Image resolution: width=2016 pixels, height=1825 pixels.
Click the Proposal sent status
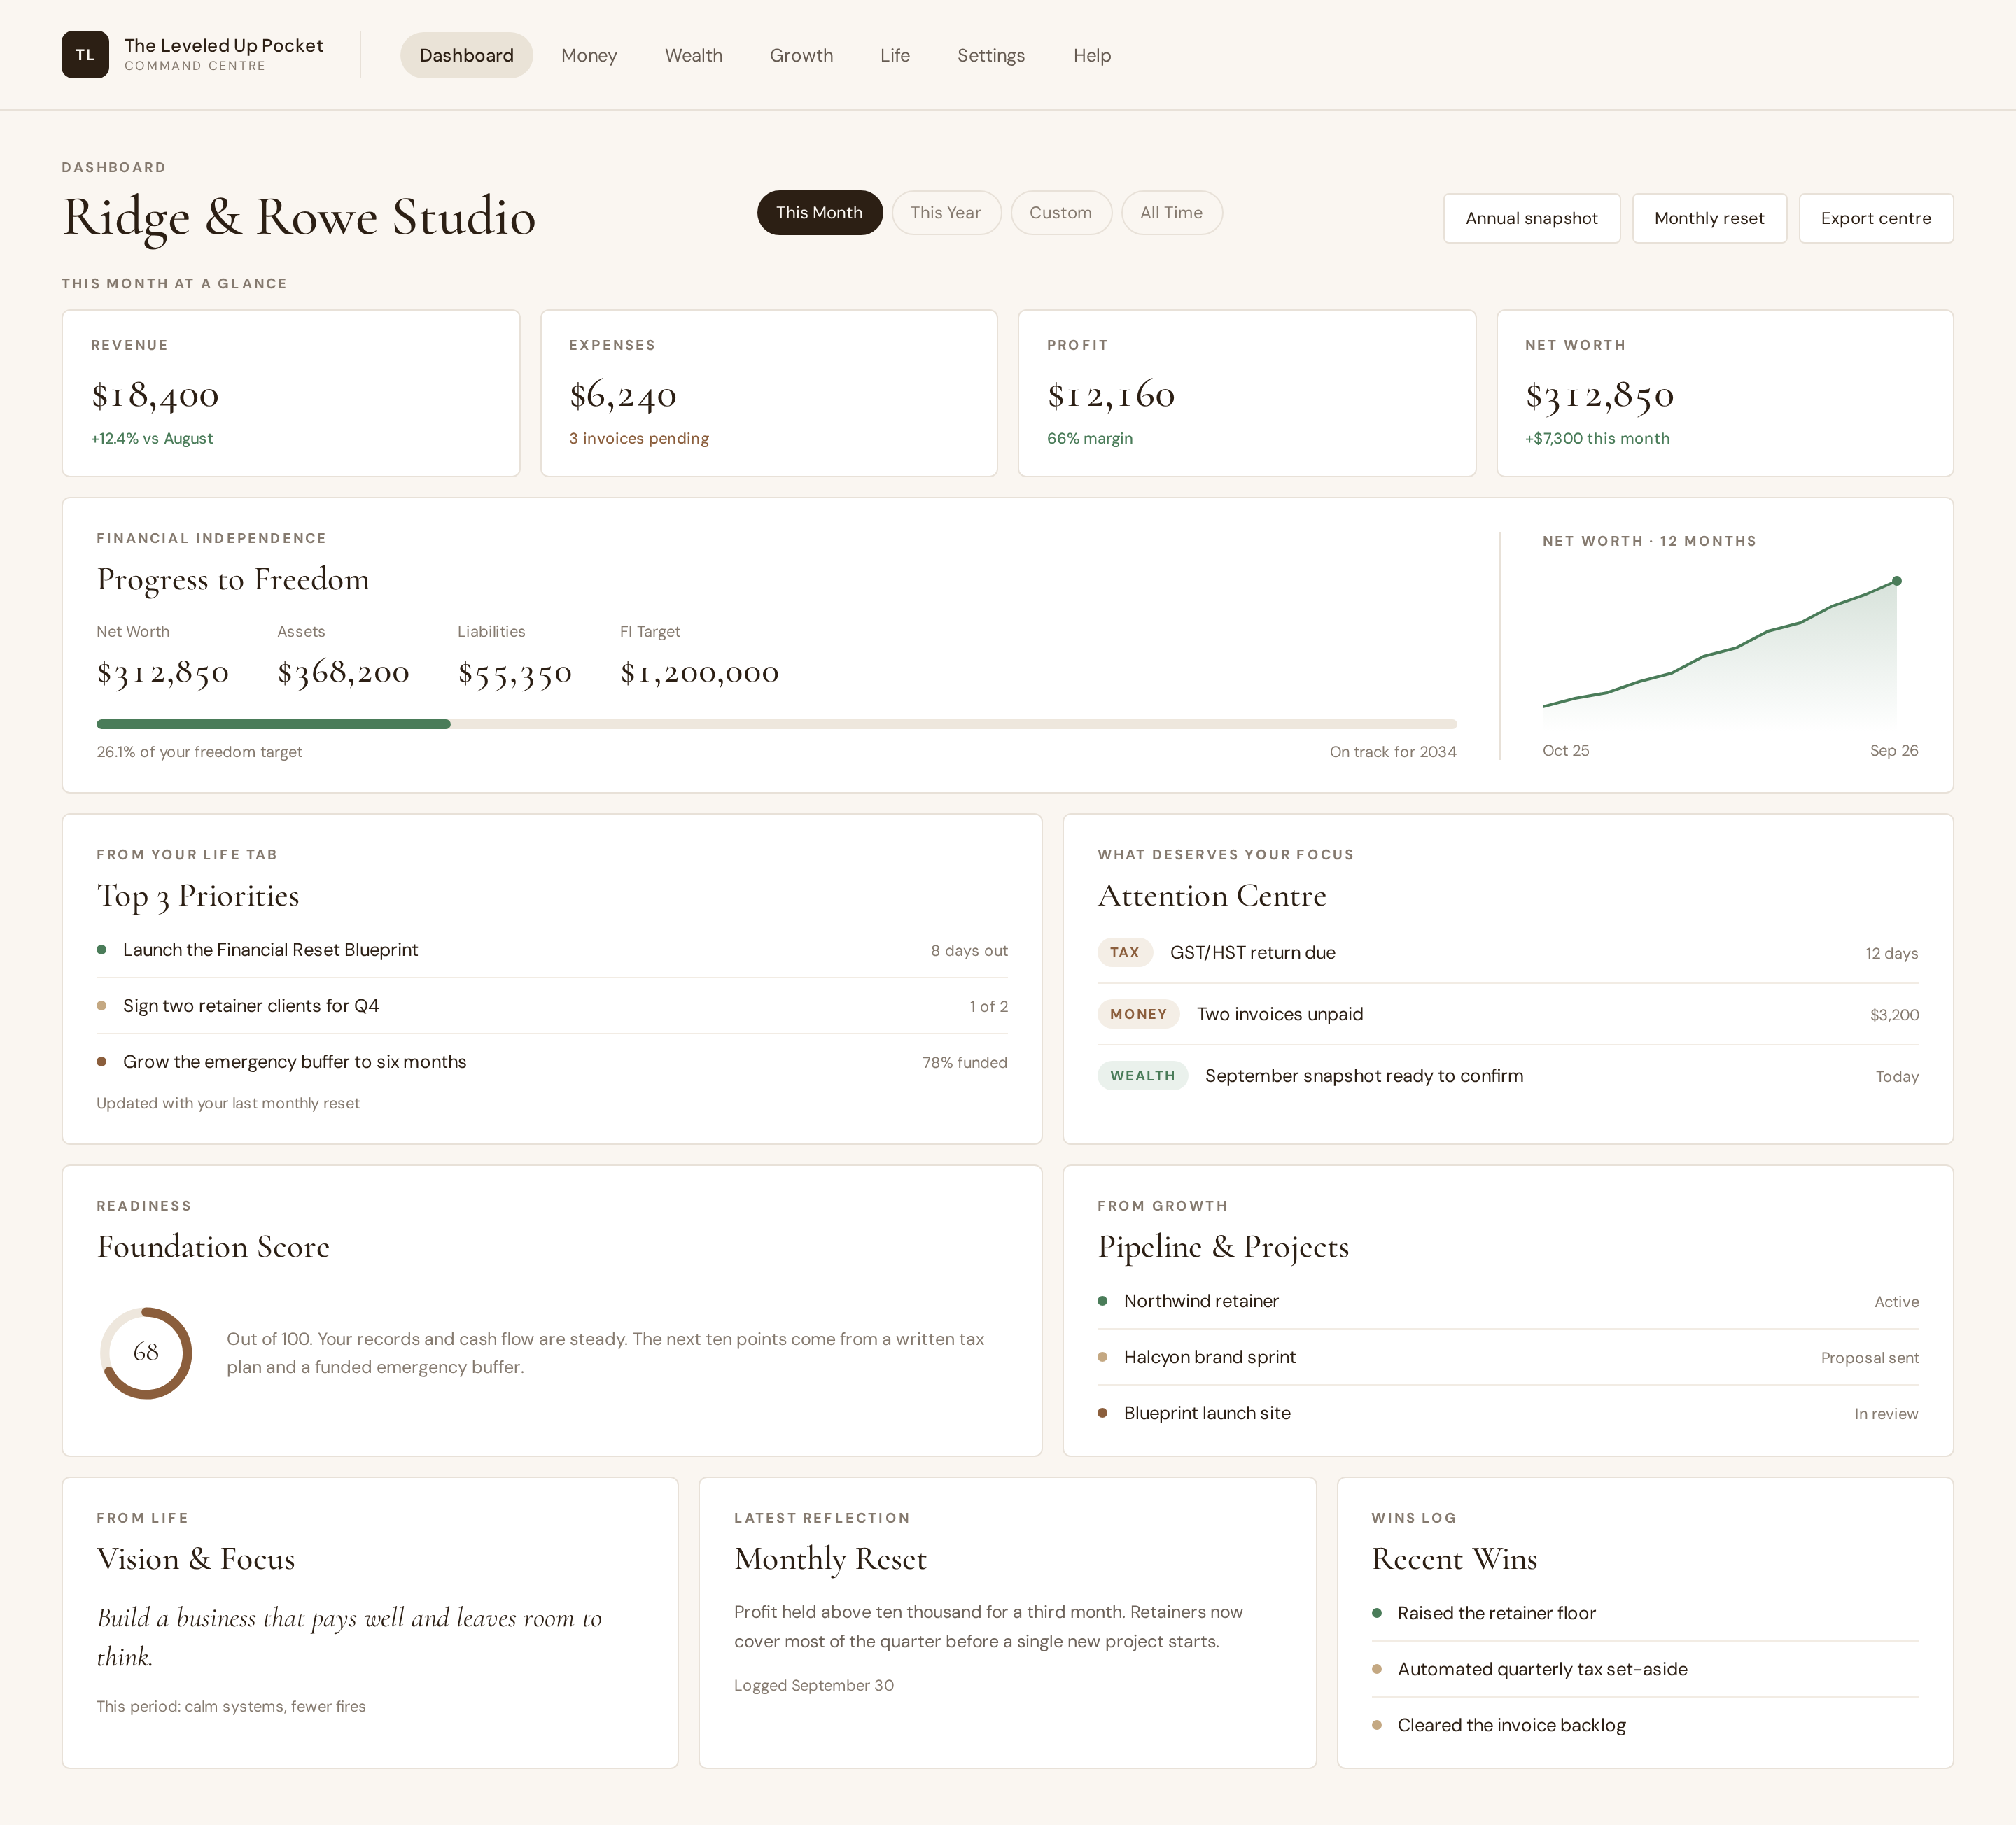tap(1869, 1358)
